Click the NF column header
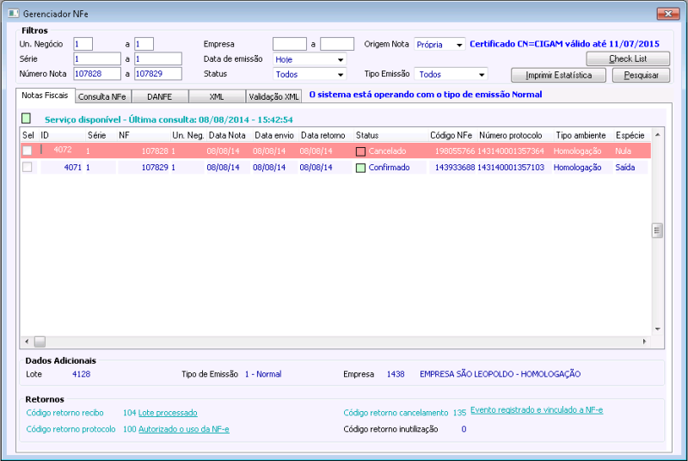Image resolution: width=688 pixels, height=461 pixels. pyautogui.click(x=124, y=135)
